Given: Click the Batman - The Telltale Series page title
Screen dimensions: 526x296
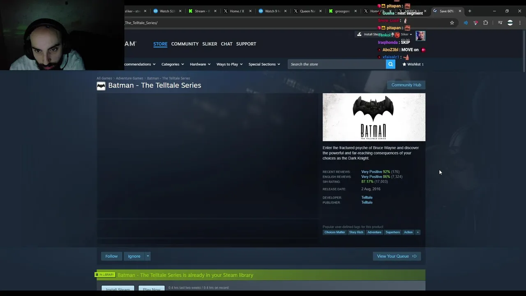Looking at the screenshot, I should 155,85.
